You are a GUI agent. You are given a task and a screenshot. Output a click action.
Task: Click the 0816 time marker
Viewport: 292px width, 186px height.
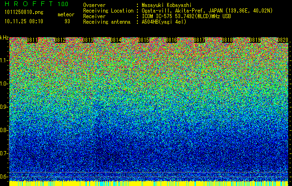(x=171, y=40)
